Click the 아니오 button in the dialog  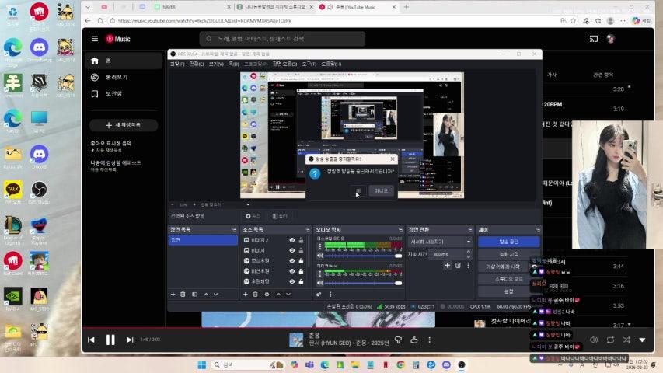click(381, 190)
